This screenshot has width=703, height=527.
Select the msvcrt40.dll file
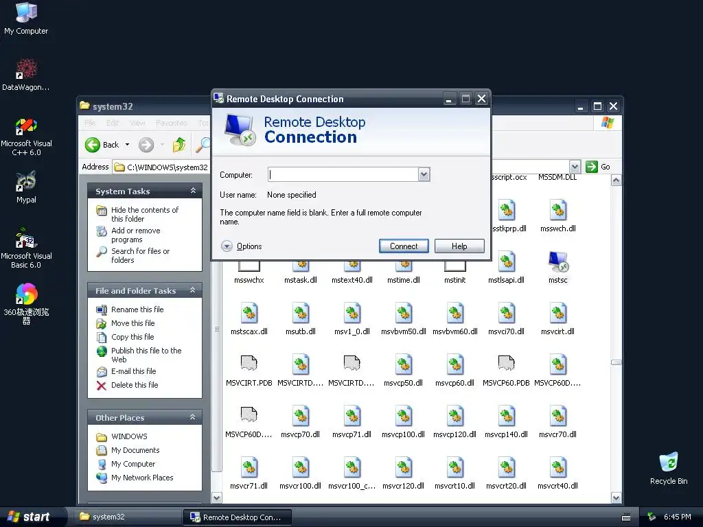click(557, 473)
